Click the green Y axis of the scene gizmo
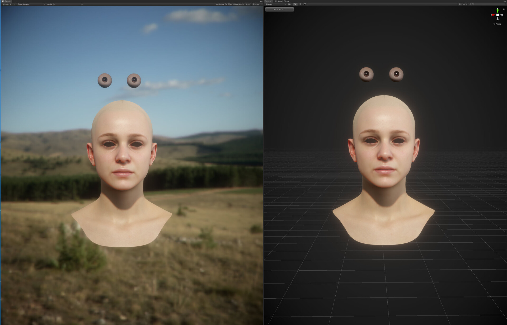507x325 pixels. pyautogui.click(x=497, y=11)
